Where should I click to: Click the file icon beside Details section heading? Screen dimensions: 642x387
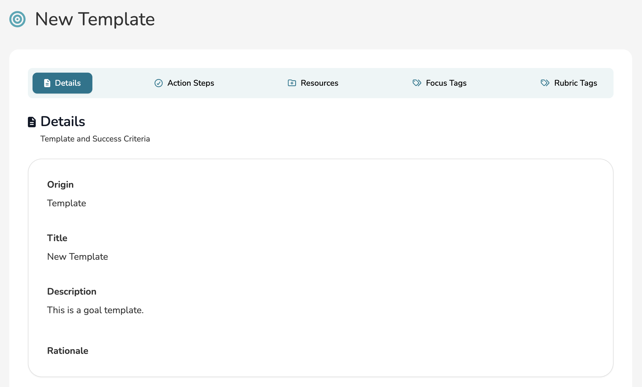tap(32, 122)
